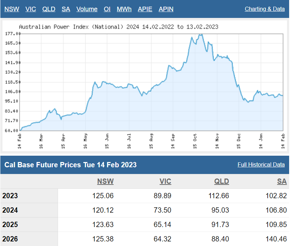View the APIN chart tab
This screenshot has height=246, width=293.
[166, 9]
